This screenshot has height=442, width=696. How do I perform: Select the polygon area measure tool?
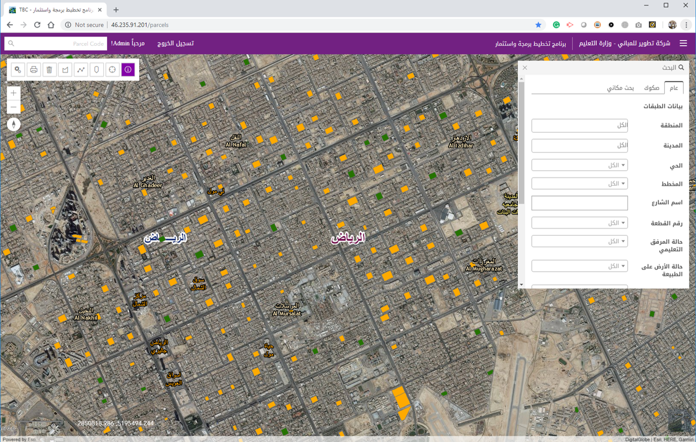tap(65, 70)
